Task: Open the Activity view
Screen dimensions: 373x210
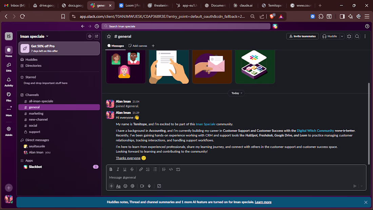Action: pos(9,82)
